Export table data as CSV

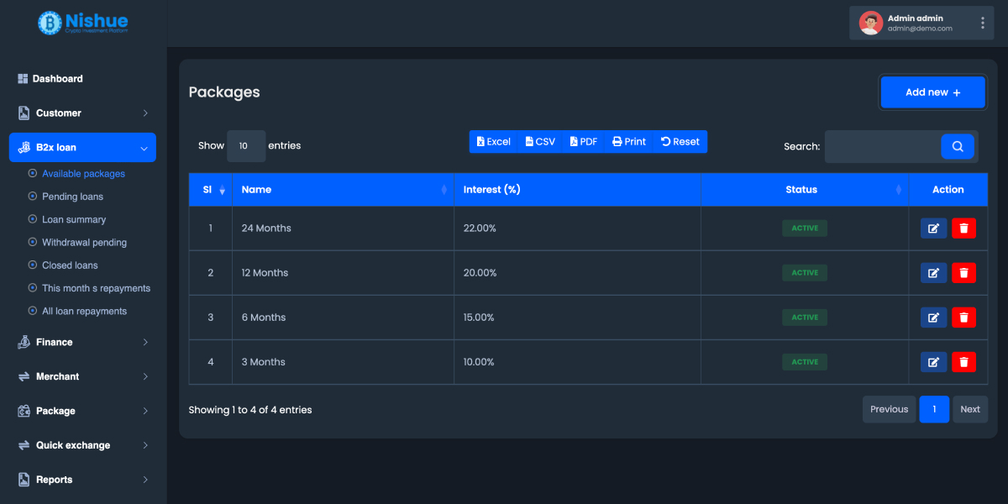(539, 141)
